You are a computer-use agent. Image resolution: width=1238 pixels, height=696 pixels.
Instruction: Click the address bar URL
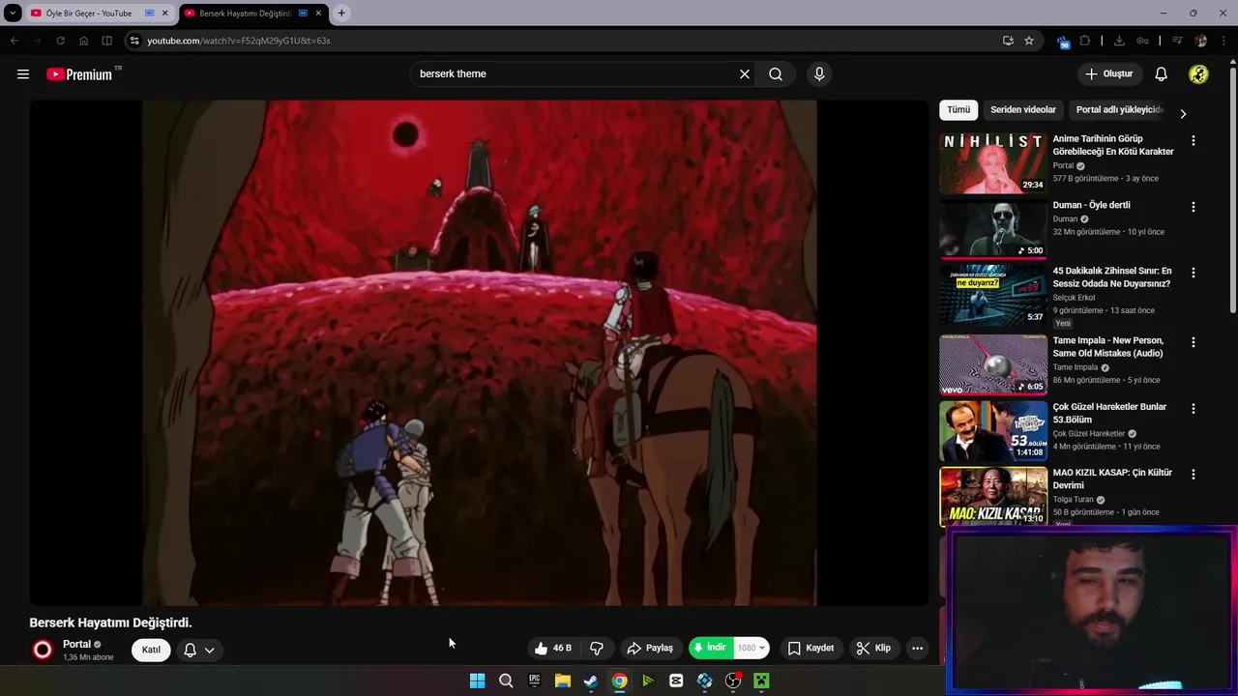tap(239, 41)
